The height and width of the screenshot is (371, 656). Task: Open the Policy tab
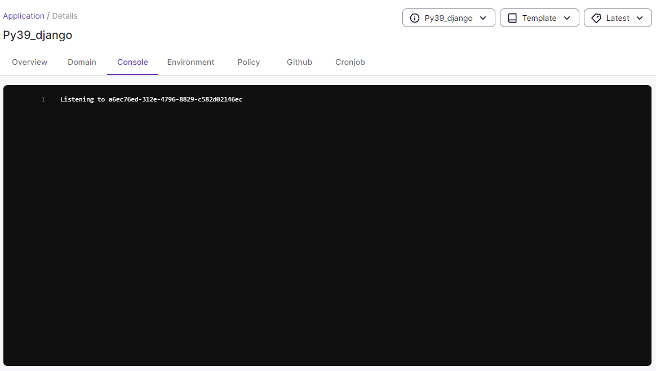pos(249,62)
